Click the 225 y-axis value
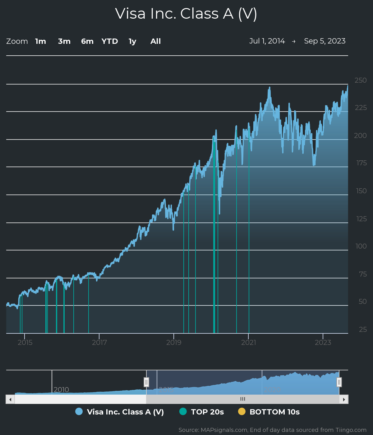This screenshot has height=435, width=373. [x=361, y=108]
